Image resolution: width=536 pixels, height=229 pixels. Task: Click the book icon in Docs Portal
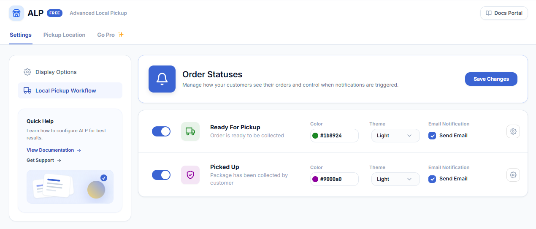point(489,13)
